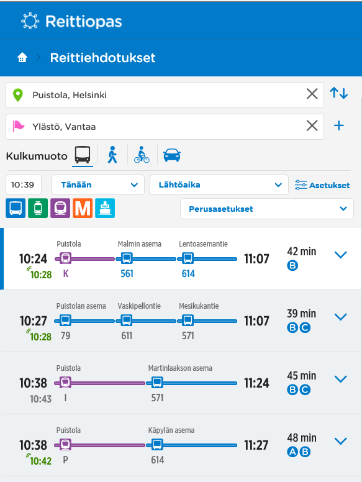Click the Ylästö, Vantaa destination field
Viewport: 362px width, 482px height.
(165, 127)
